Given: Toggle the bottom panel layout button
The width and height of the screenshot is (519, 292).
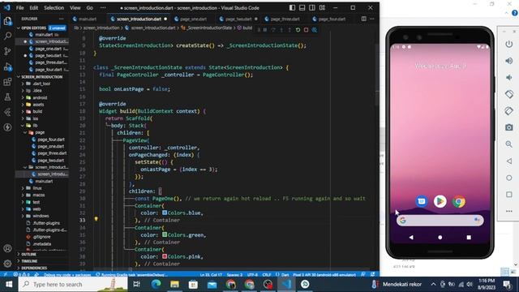Looking at the screenshot, I should pyautogui.click(x=302, y=7).
